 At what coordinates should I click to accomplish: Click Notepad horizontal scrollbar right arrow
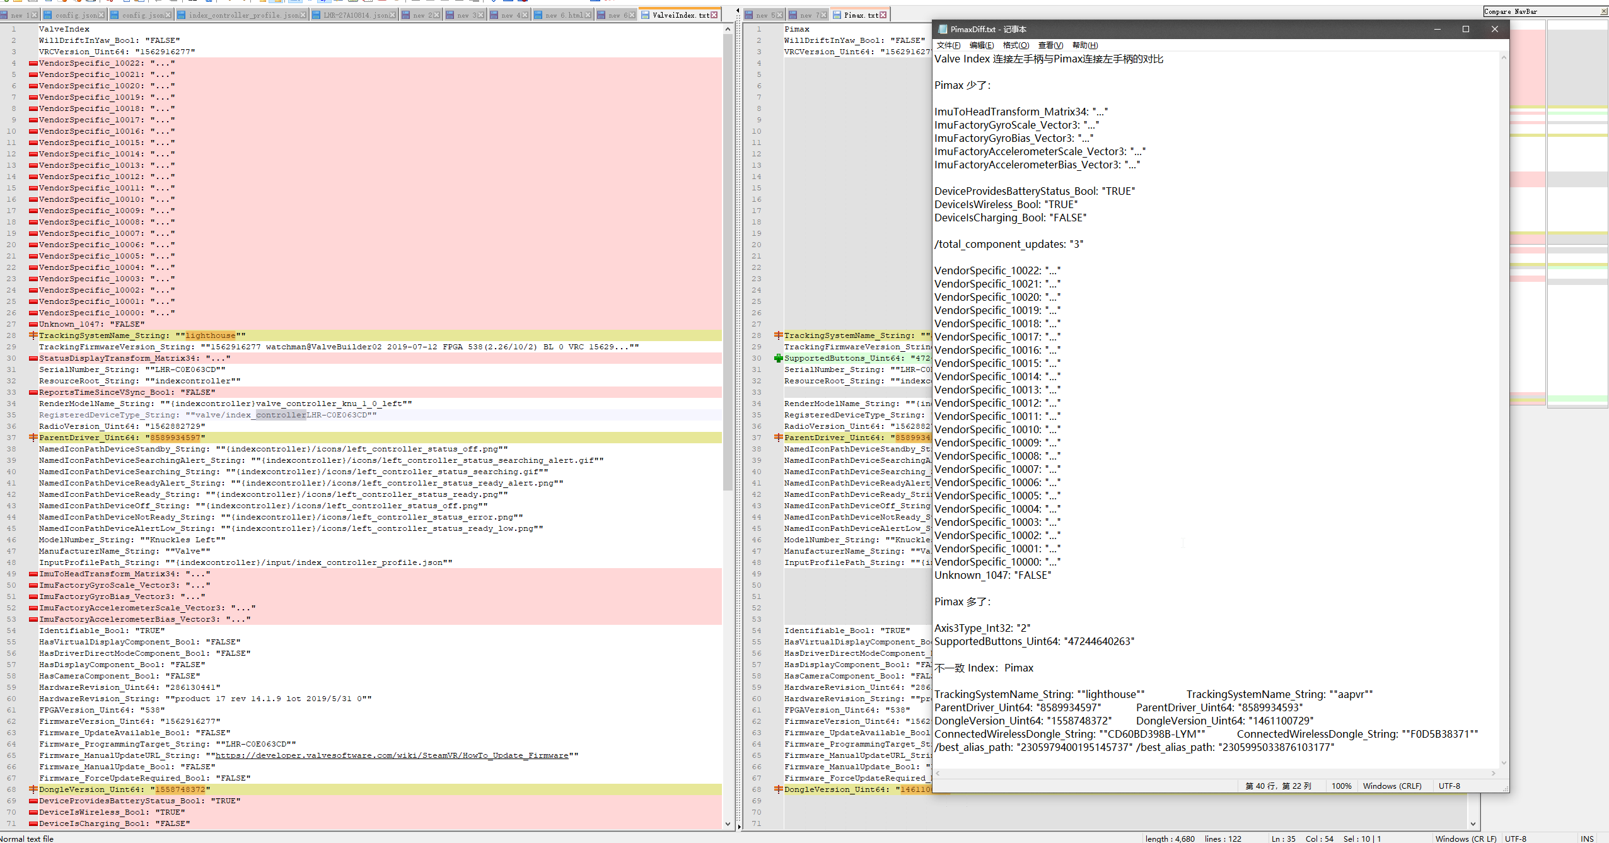tap(1494, 773)
